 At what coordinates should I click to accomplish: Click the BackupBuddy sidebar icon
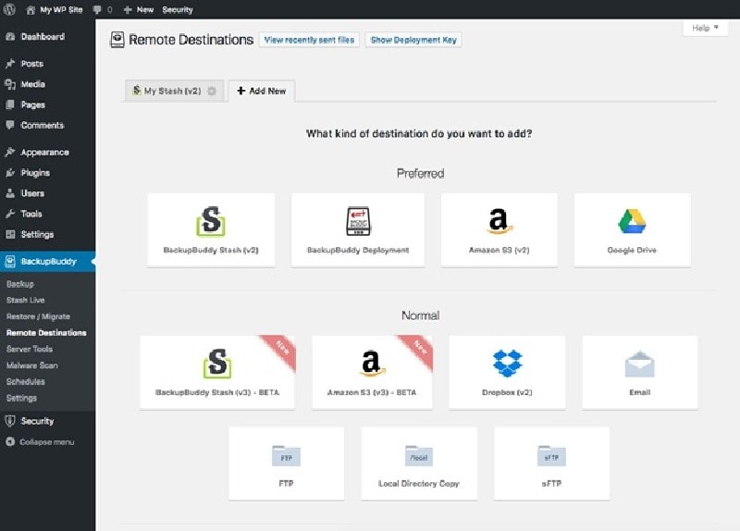(10, 262)
